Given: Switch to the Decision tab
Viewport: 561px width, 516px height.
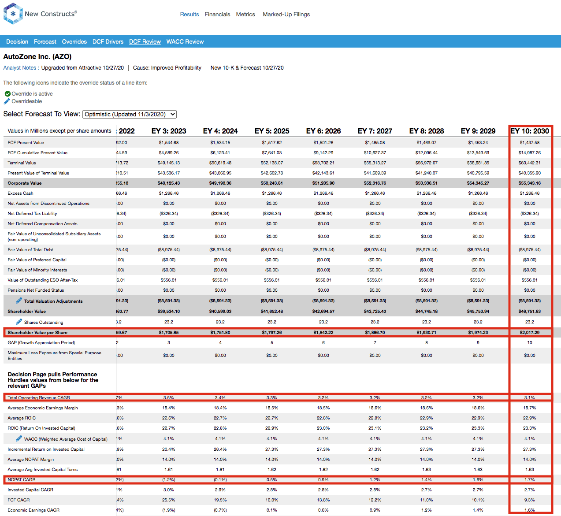Looking at the screenshot, I should coord(17,42).
